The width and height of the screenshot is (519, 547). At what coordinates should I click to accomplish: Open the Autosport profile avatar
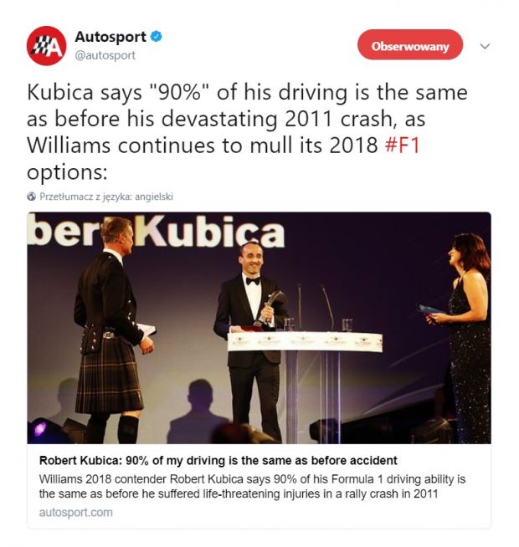[x=46, y=46]
